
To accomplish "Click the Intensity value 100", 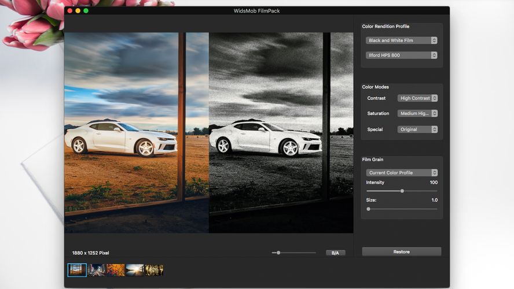I will click(x=434, y=182).
